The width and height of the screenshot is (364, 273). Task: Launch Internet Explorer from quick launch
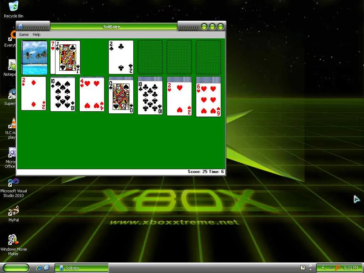[39, 268]
